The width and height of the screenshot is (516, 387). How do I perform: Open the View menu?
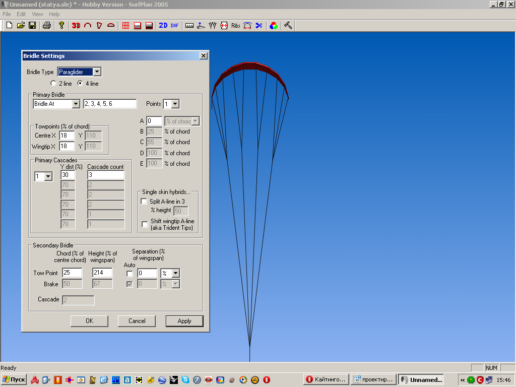[37, 14]
